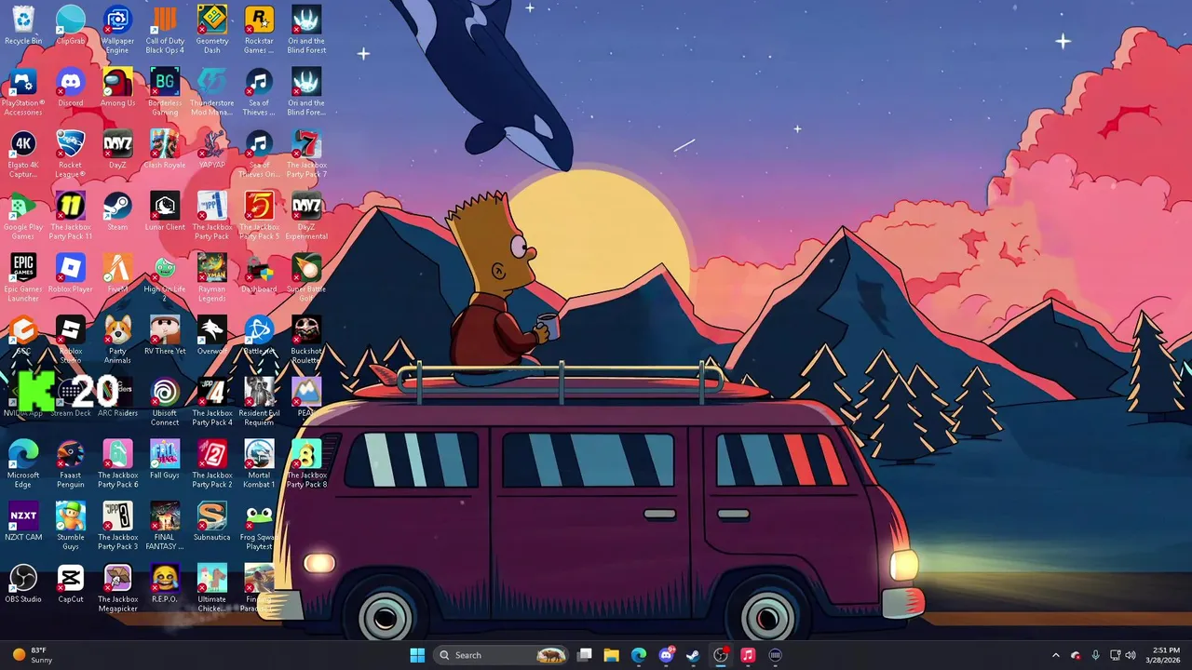Open the Music app taskbar icon
Image resolution: width=1192 pixels, height=670 pixels.
coord(747,655)
